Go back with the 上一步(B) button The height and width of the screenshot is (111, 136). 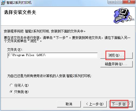pyautogui.click(x=95, y=104)
